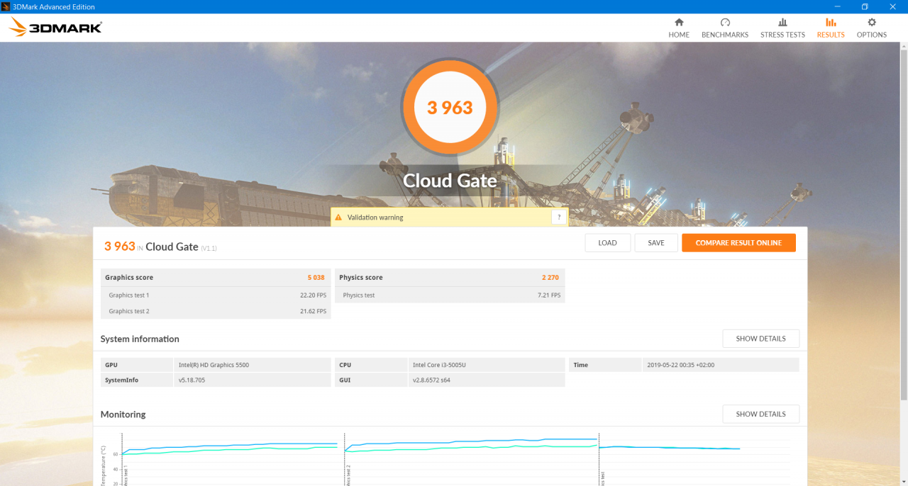Click the timestamp 2019-05-22 00:35 +02:00
This screenshot has height=486, width=908.
tap(682, 365)
